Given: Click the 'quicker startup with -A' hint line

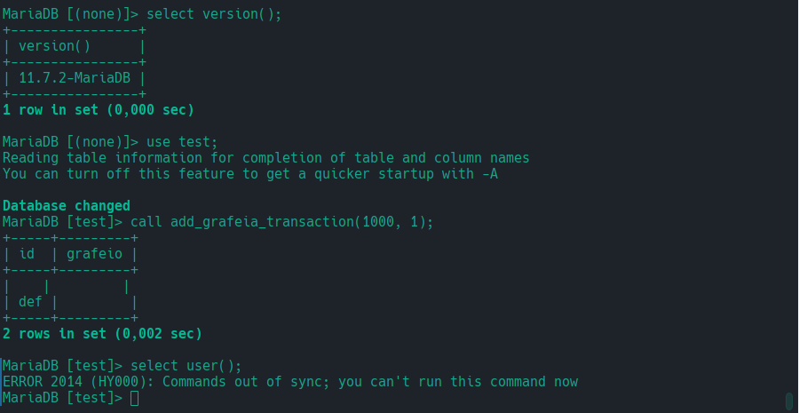Looking at the screenshot, I should (x=250, y=174).
